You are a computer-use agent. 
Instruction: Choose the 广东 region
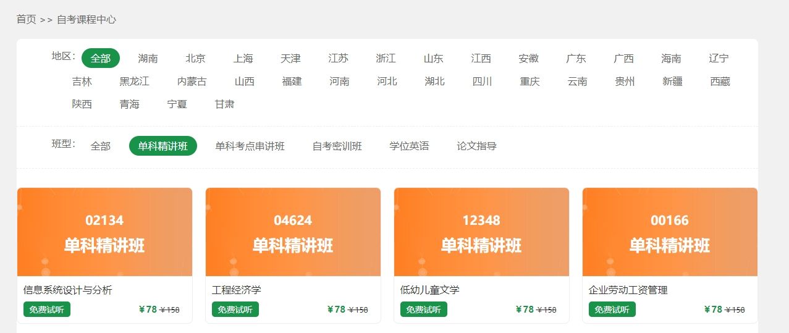click(576, 58)
